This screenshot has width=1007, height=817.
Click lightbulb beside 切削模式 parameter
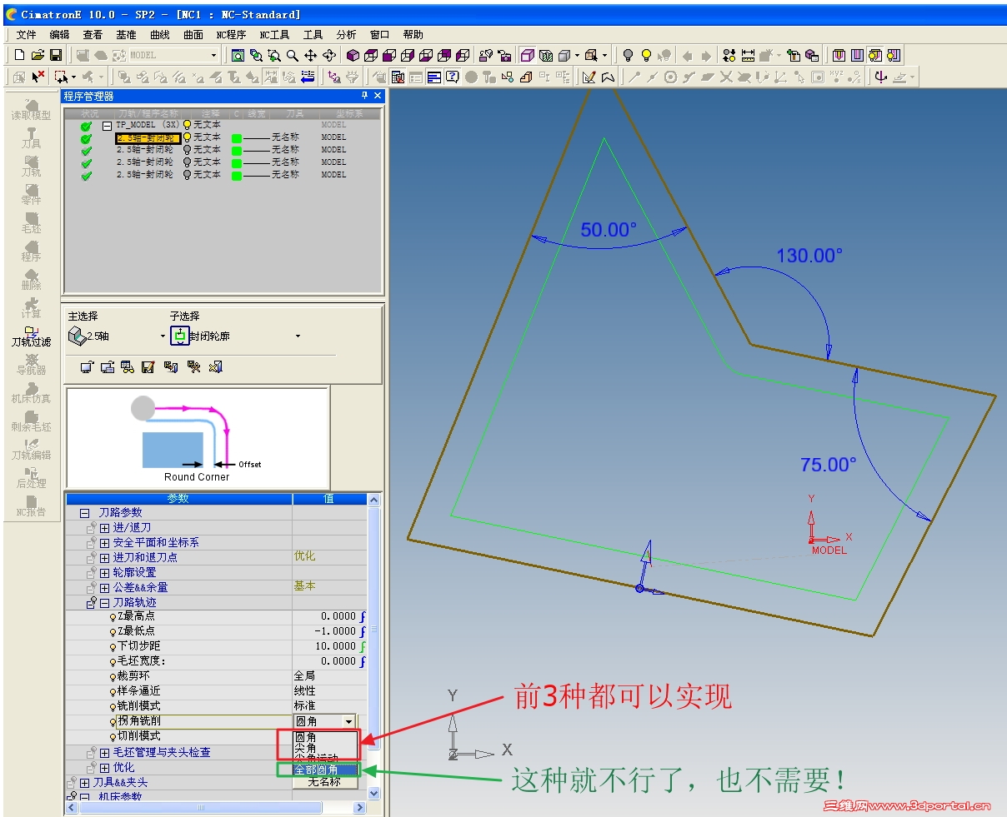pyautogui.click(x=113, y=737)
